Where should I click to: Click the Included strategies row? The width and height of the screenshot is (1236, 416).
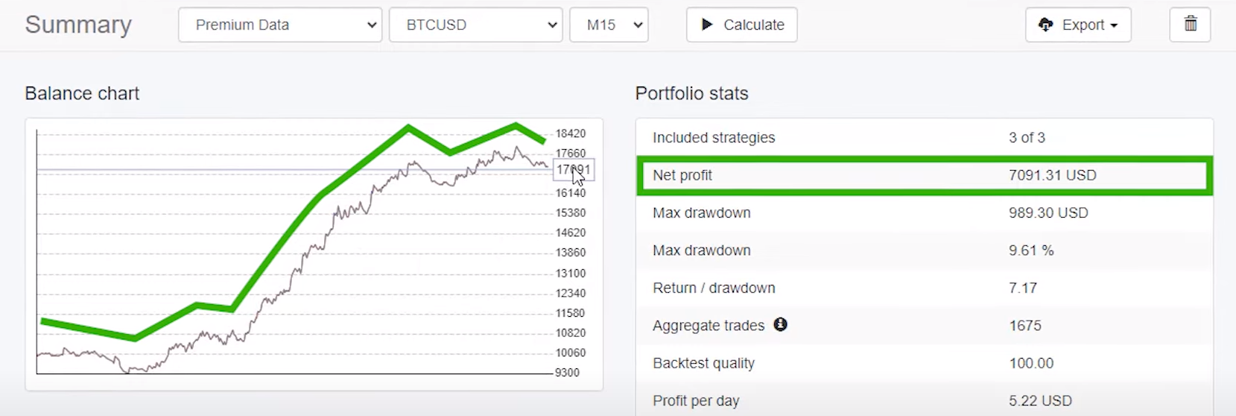925,137
